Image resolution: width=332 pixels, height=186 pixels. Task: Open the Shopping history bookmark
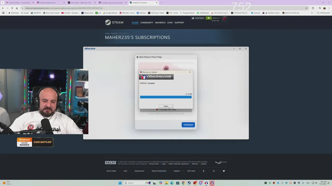(x=187, y=13)
